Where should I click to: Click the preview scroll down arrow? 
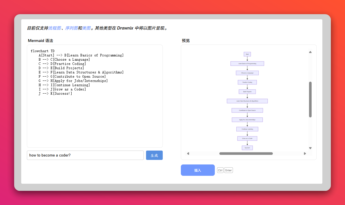tap(310, 148)
